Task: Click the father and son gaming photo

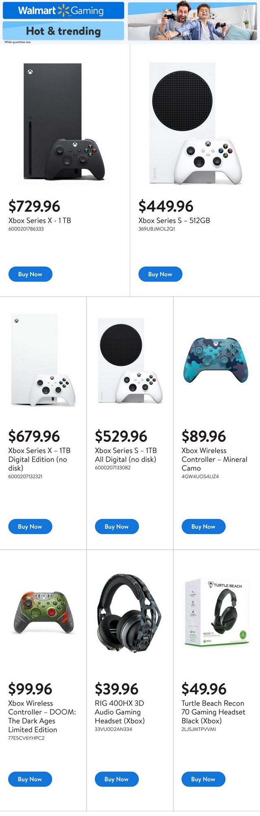Action: click(192, 20)
